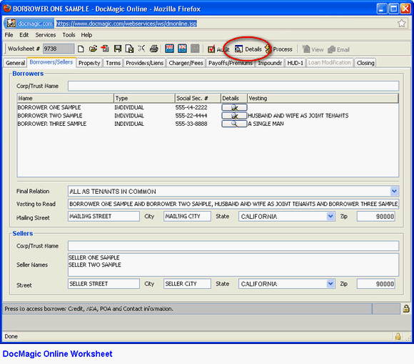Select the Borrowers/Sellers tab
Screen dimensions: 414x364
pyautogui.click(x=51, y=62)
